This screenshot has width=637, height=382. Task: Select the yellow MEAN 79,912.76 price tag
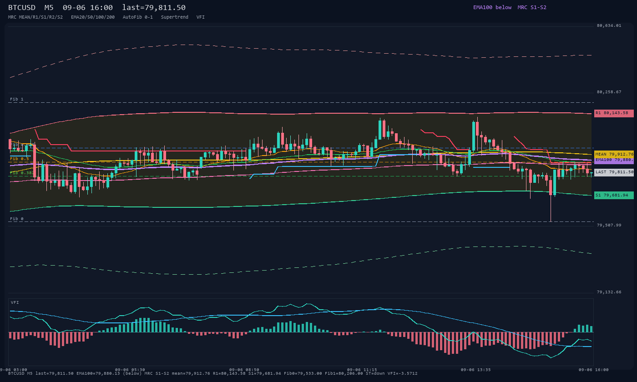pyautogui.click(x=614, y=154)
